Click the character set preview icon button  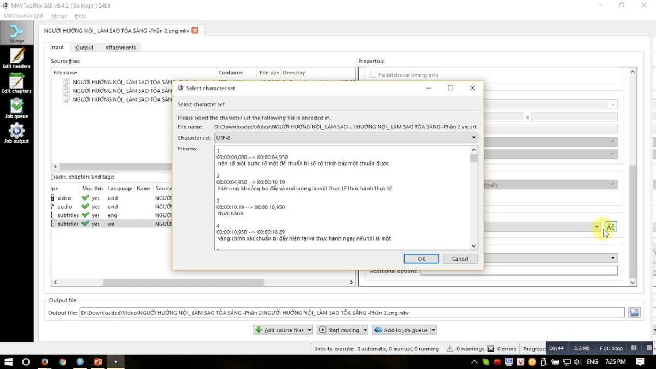pos(610,226)
